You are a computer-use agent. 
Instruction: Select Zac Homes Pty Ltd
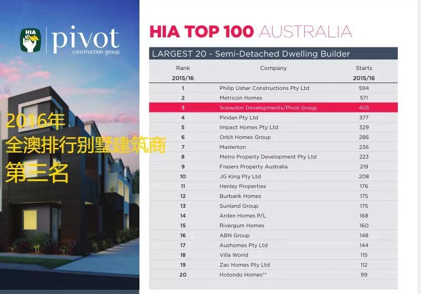pos(244,265)
